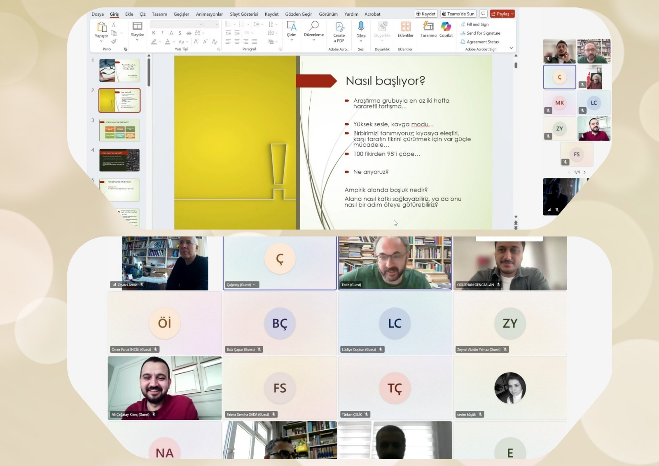659x466 pixels.
Task: Click the Teams'de Sun button
Action: (x=458, y=14)
